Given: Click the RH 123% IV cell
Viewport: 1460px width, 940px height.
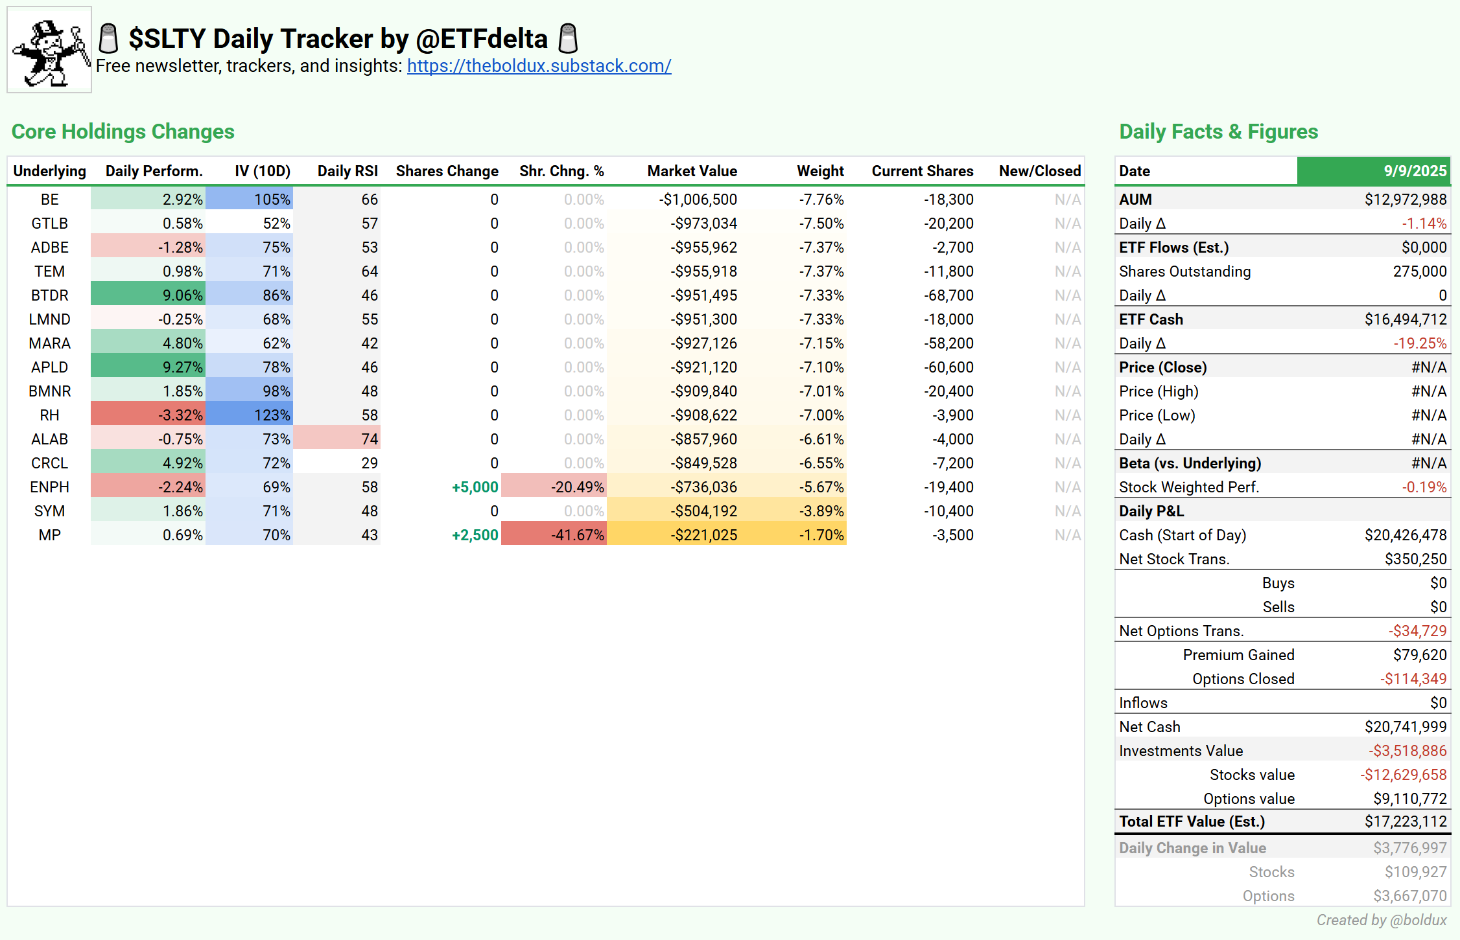Looking at the screenshot, I should pos(250,415).
